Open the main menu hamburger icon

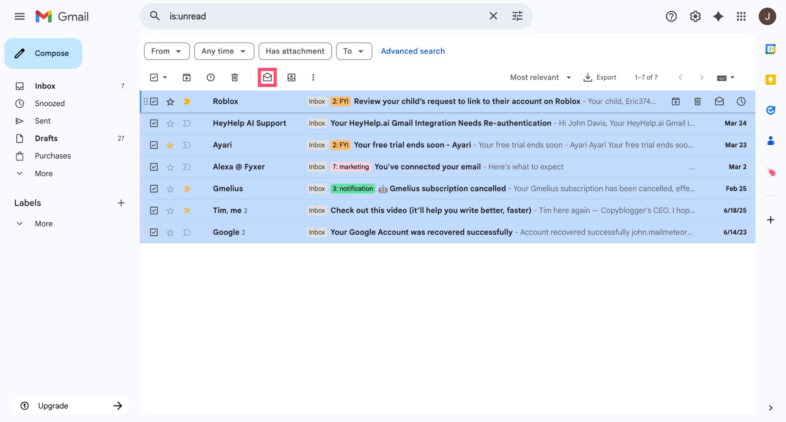pos(19,16)
